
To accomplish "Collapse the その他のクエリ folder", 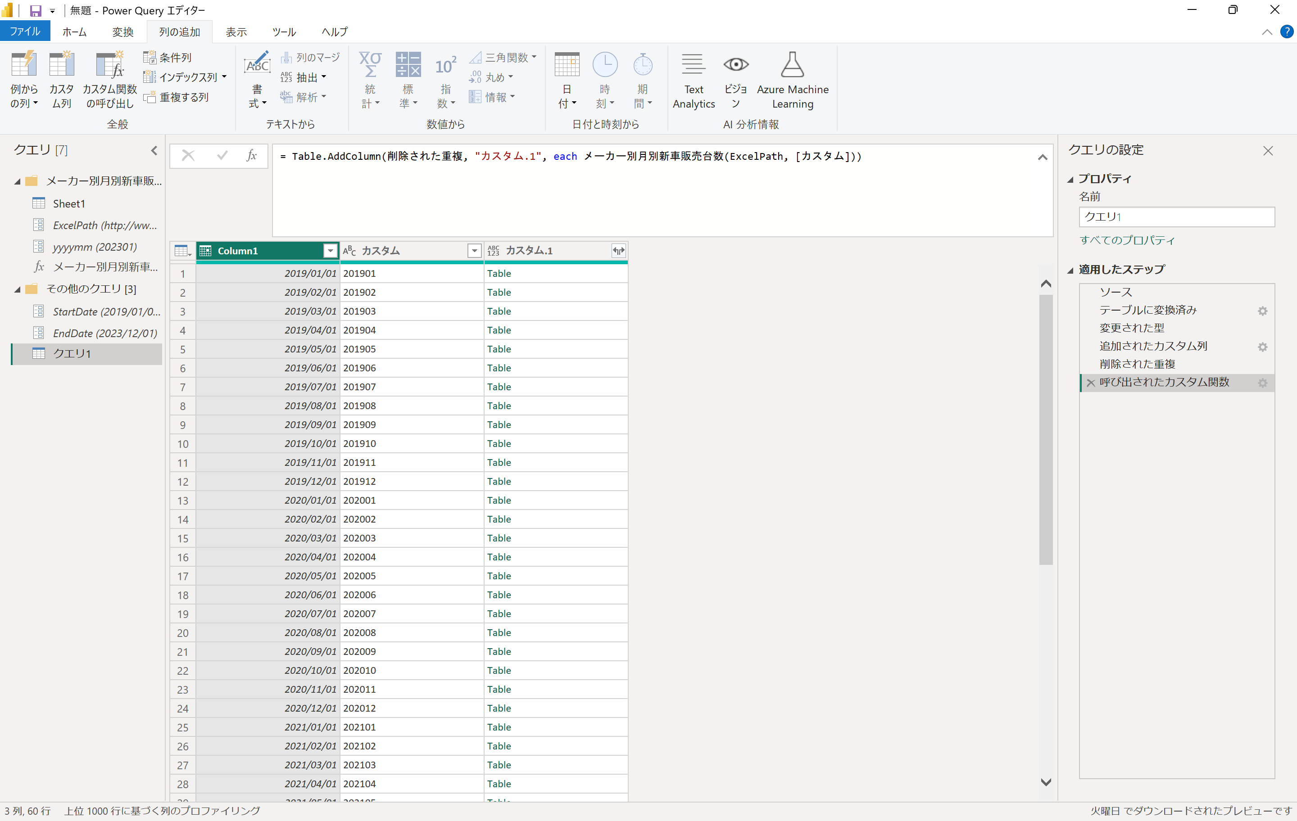I will (17, 289).
